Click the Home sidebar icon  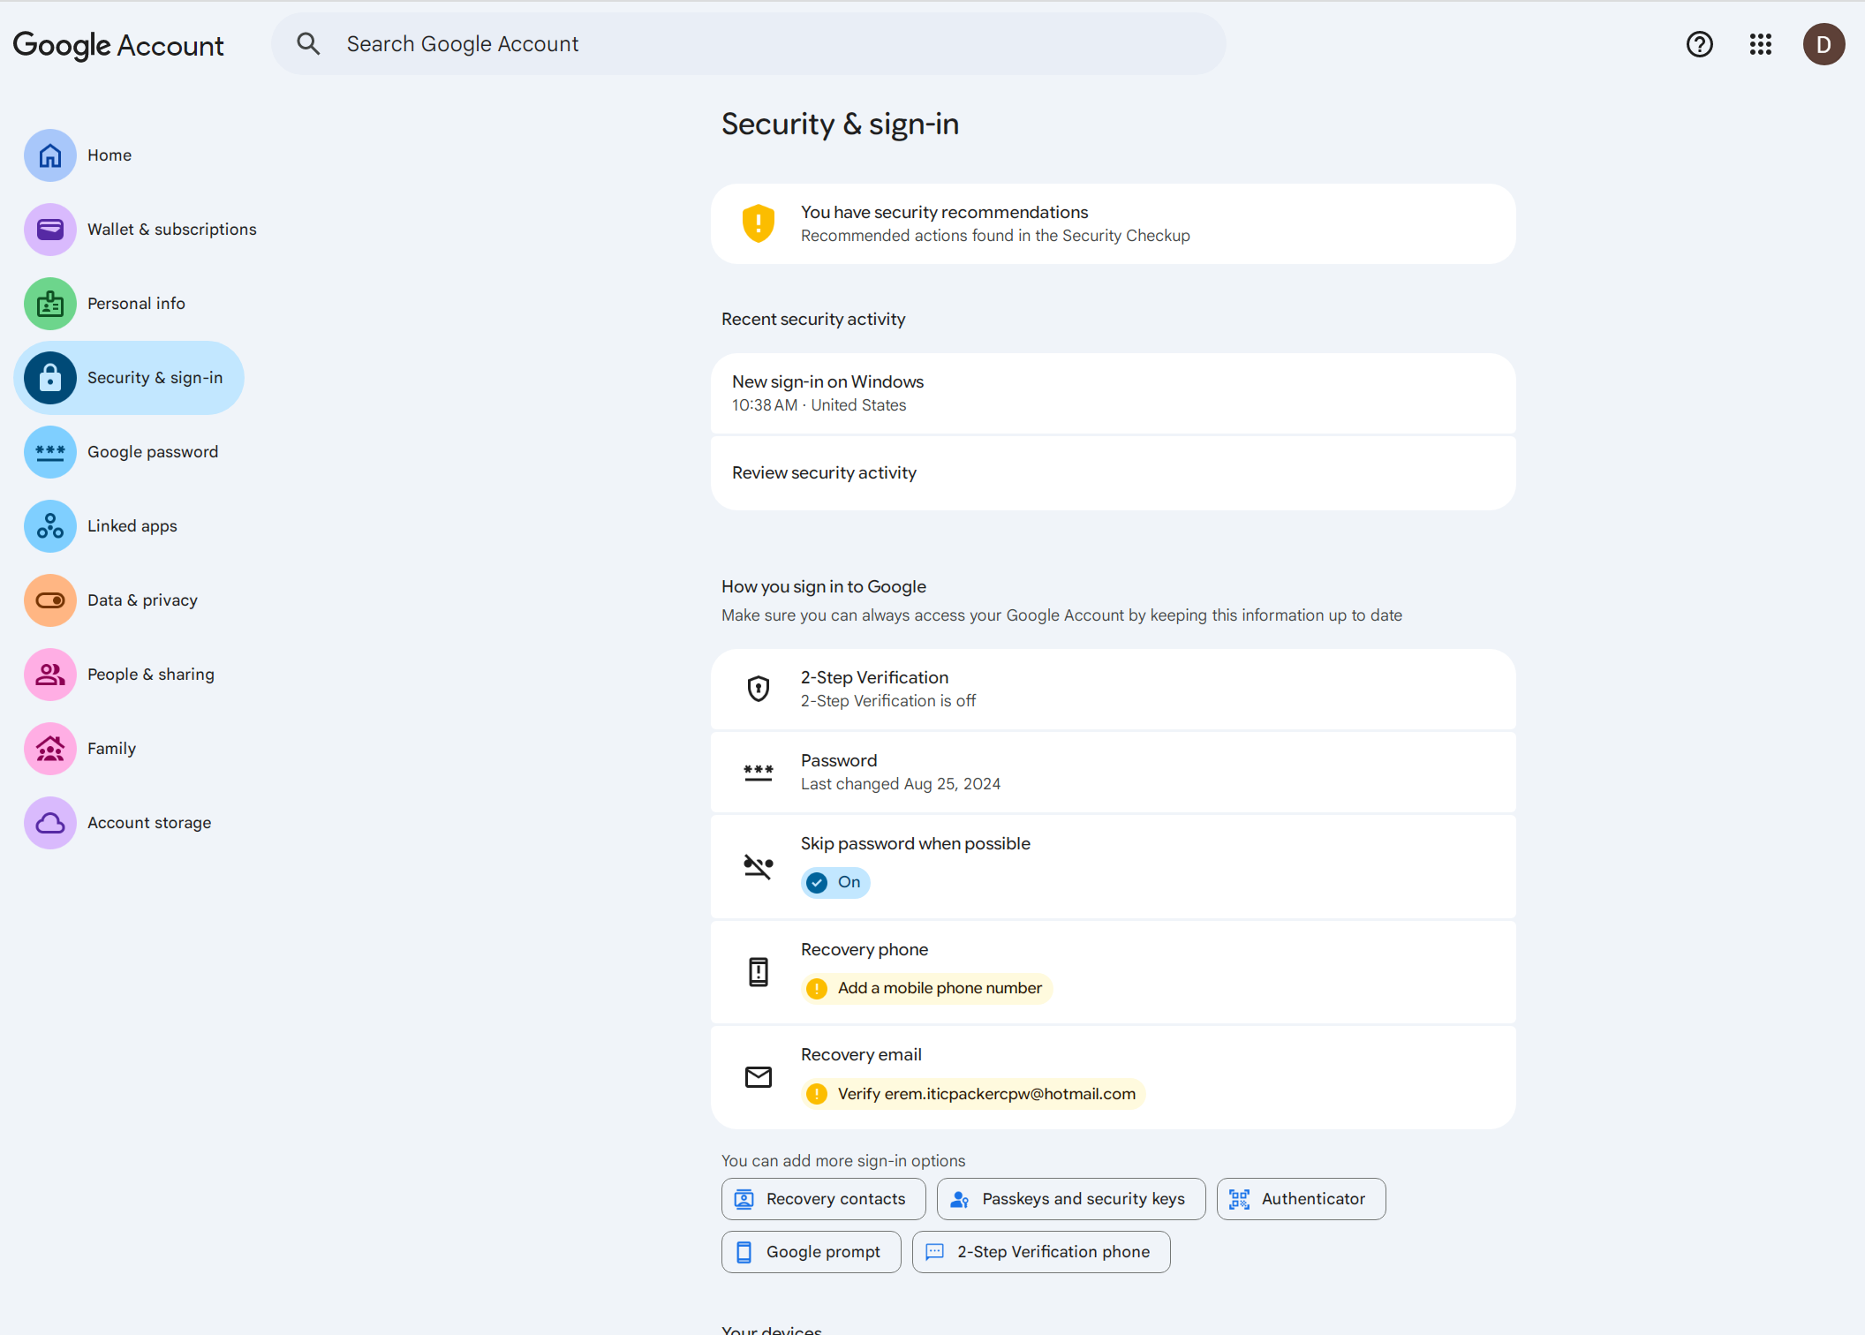(x=50, y=155)
